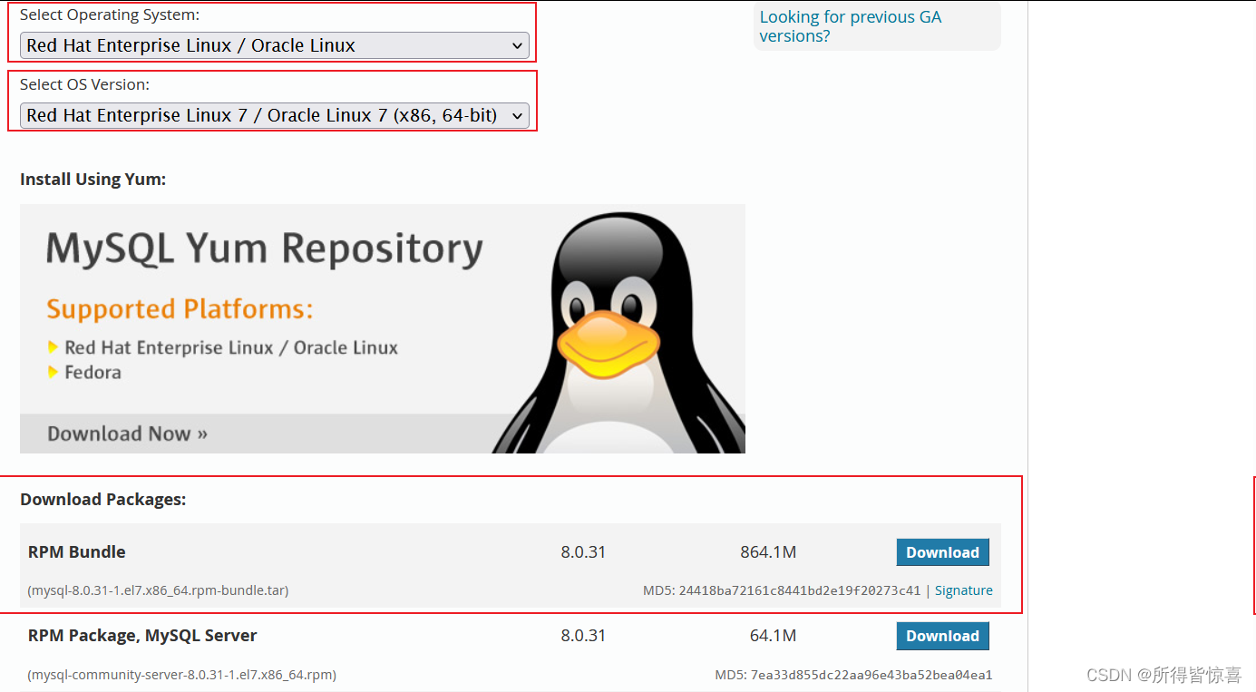Click the 'Install Using Yum:' heading

point(92,180)
